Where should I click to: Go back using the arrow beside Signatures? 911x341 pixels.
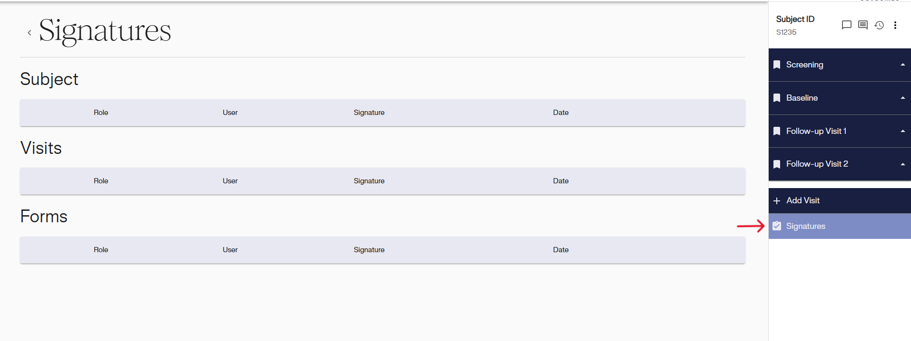(x=30, y=33)
